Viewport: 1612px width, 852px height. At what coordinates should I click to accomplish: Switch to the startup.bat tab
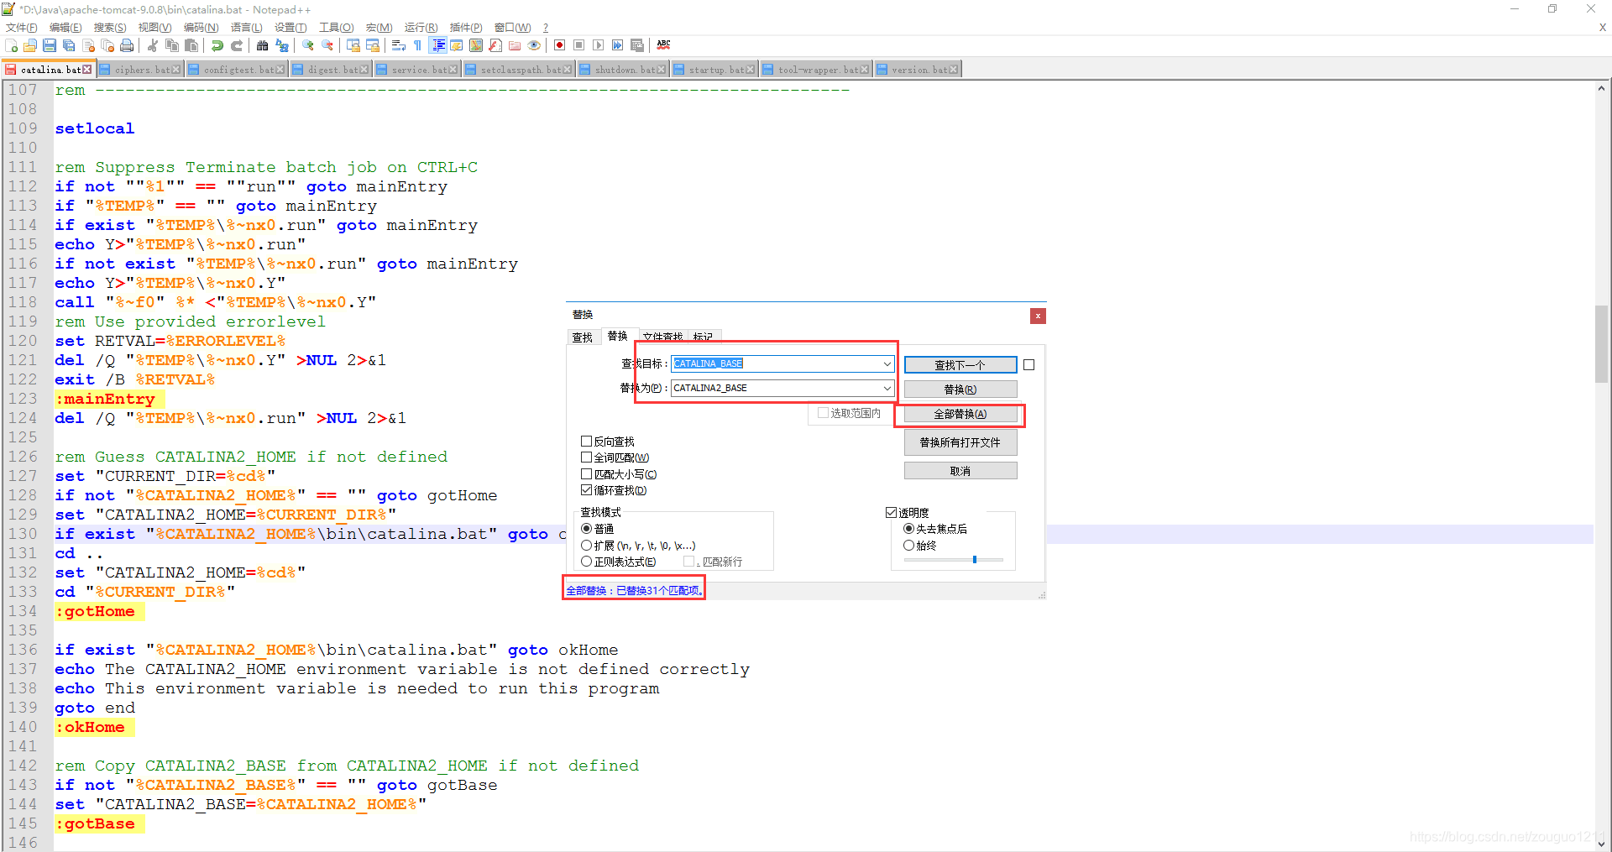click(x=715, y=70)
